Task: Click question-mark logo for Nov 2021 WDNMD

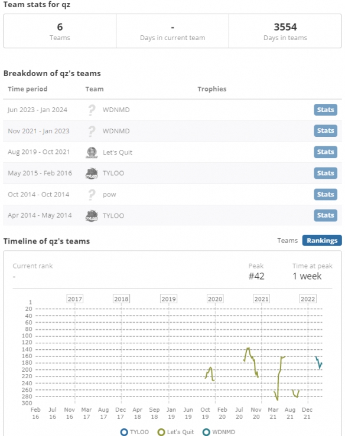Action: tap(92, 131)
